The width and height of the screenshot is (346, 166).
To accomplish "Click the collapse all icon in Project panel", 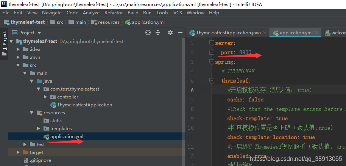I will (158, 33).
